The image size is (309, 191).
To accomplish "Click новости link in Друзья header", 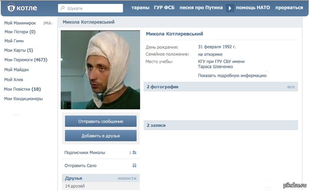I will pos(127,179).
